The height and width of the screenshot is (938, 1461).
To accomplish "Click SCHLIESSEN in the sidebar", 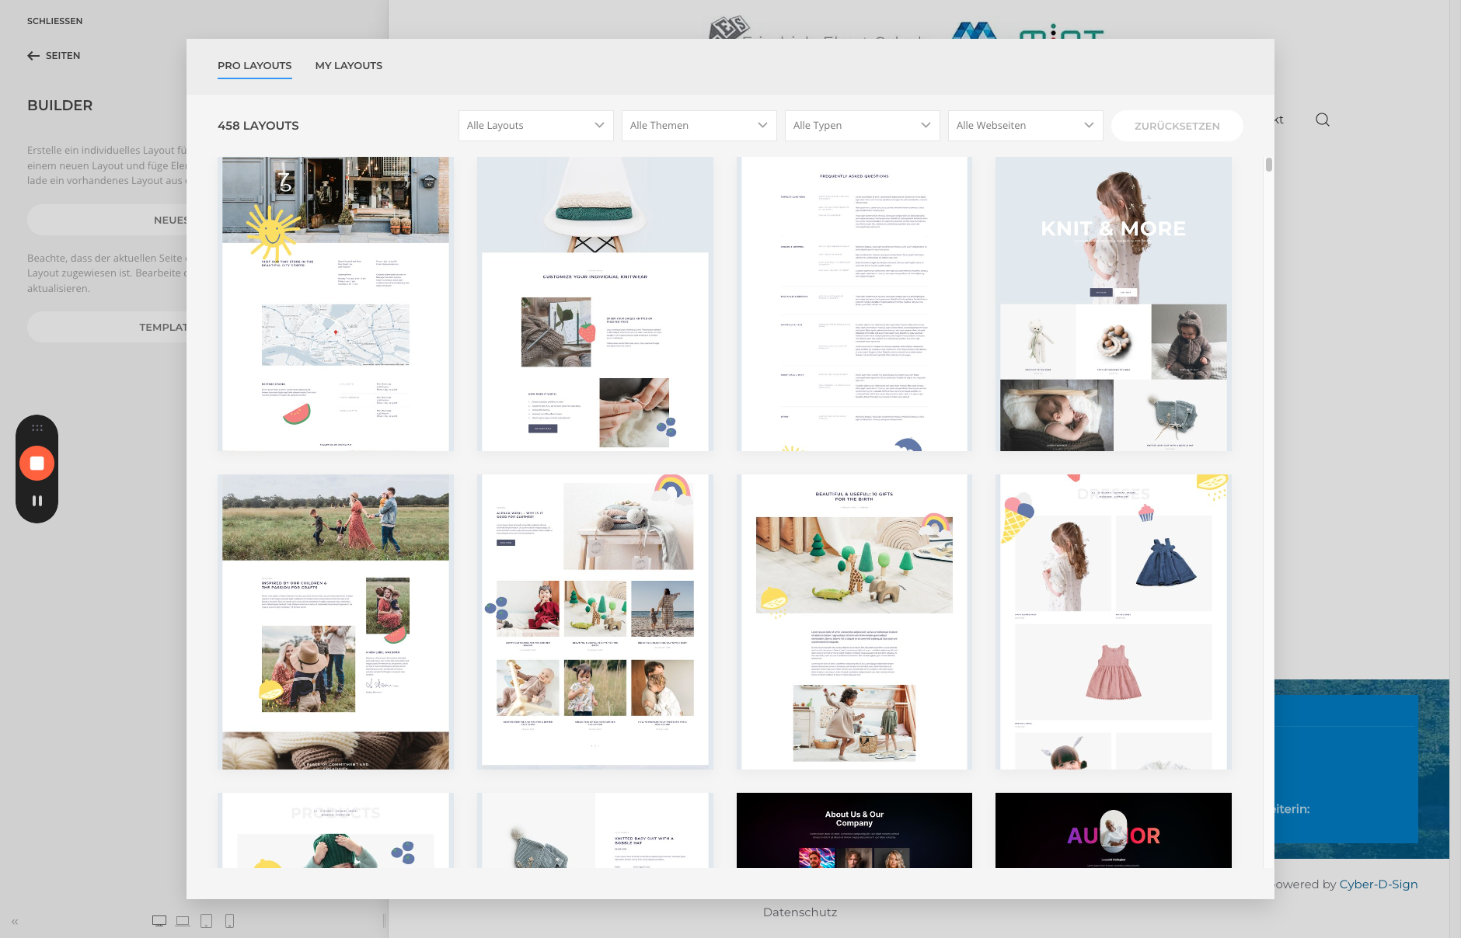I will [54, 21].
